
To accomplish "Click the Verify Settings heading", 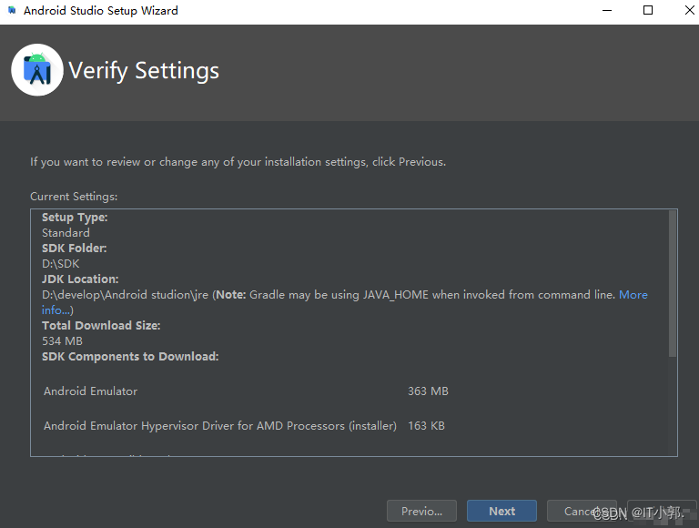I will (144, 71).
